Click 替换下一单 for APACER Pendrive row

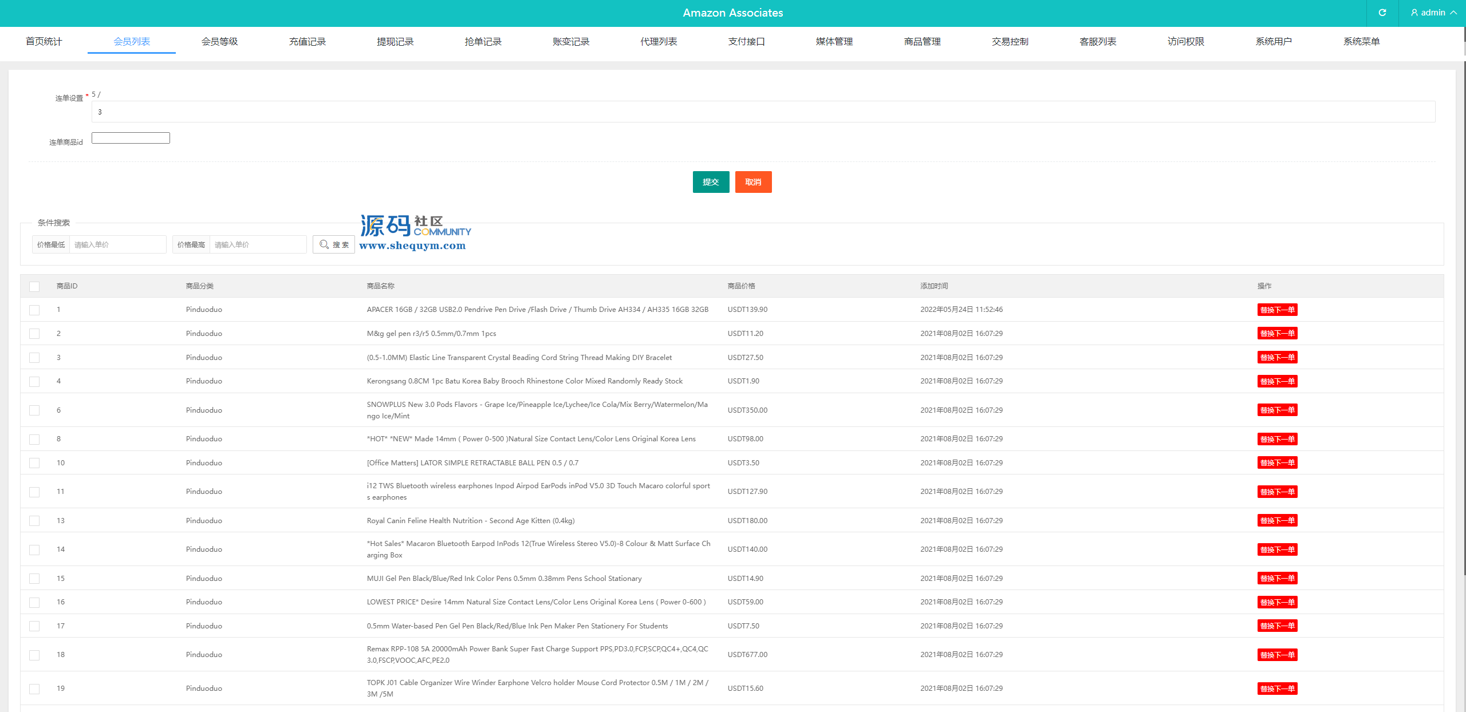click(1277, 310)
